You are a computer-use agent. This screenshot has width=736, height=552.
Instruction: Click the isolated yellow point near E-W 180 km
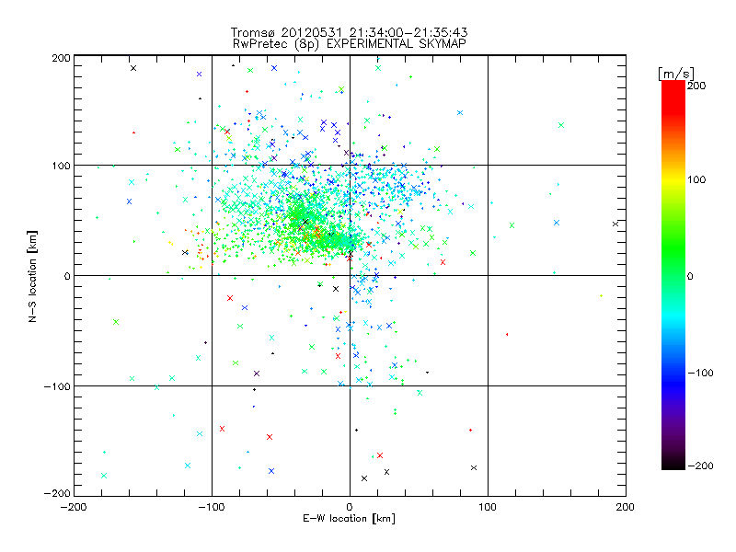pyautogui.click(x=602, y=295)
